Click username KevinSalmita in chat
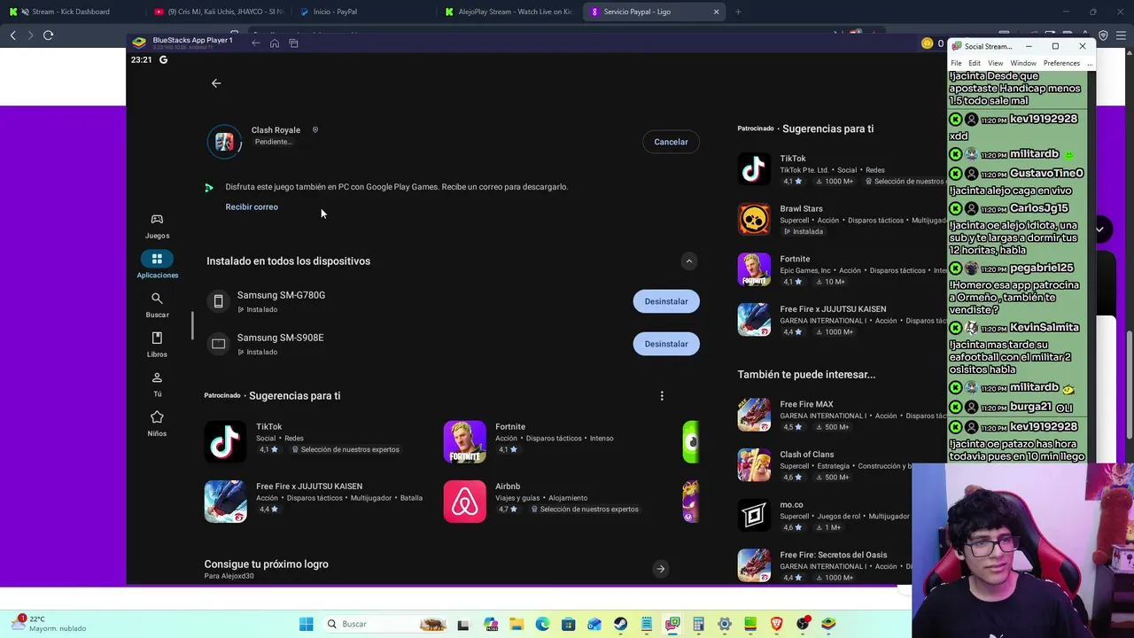This screenshot has width=1134, height=638. click(x=1045, y=328)
